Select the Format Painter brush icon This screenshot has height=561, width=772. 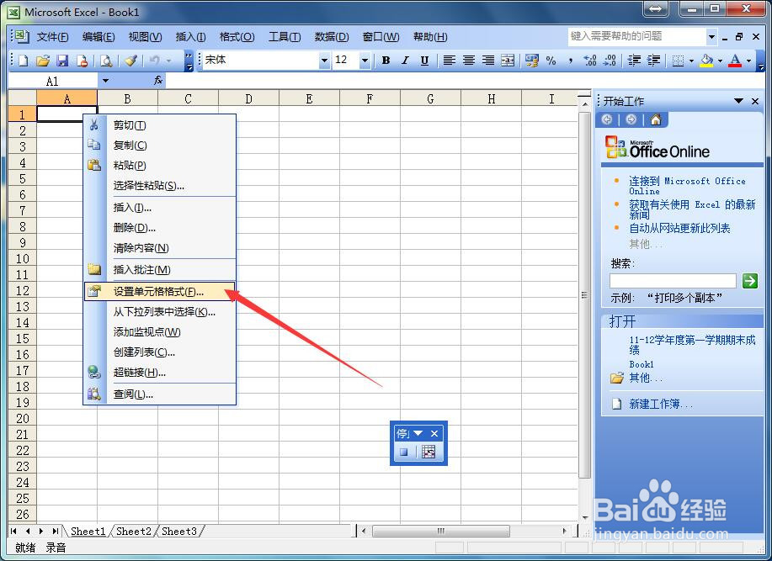130,61
